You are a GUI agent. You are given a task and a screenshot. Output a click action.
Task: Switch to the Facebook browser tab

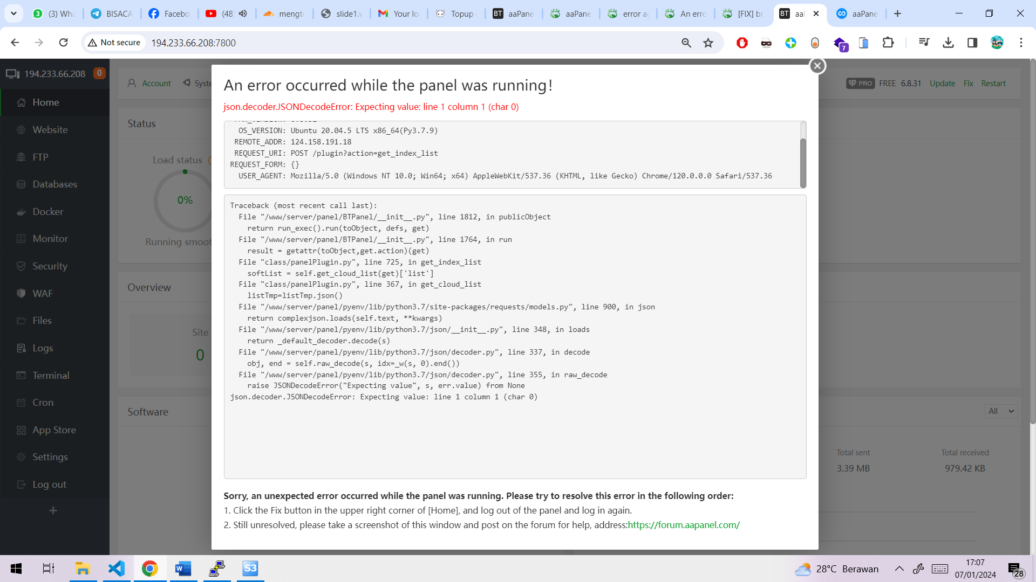pos(168,13)
